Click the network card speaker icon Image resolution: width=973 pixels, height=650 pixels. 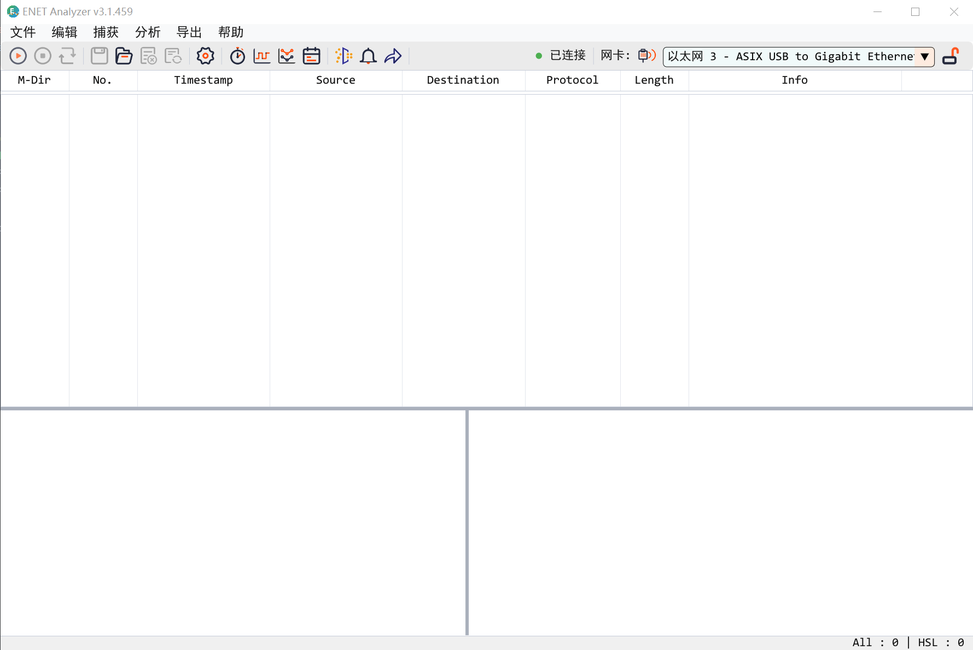(x=647, y=55)
